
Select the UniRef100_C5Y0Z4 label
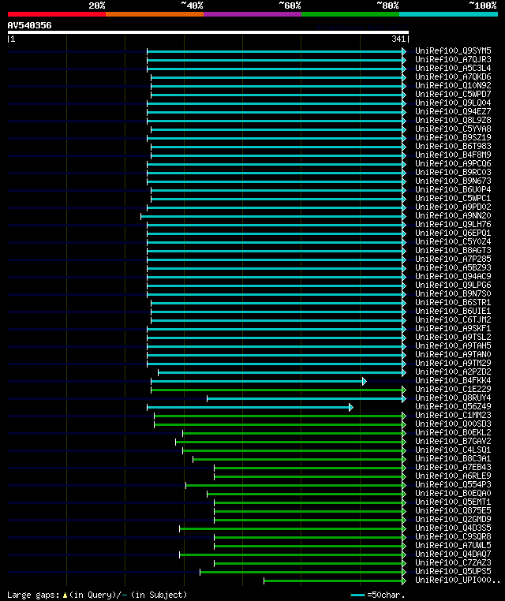pyautogui.click(x=453, y=242)
